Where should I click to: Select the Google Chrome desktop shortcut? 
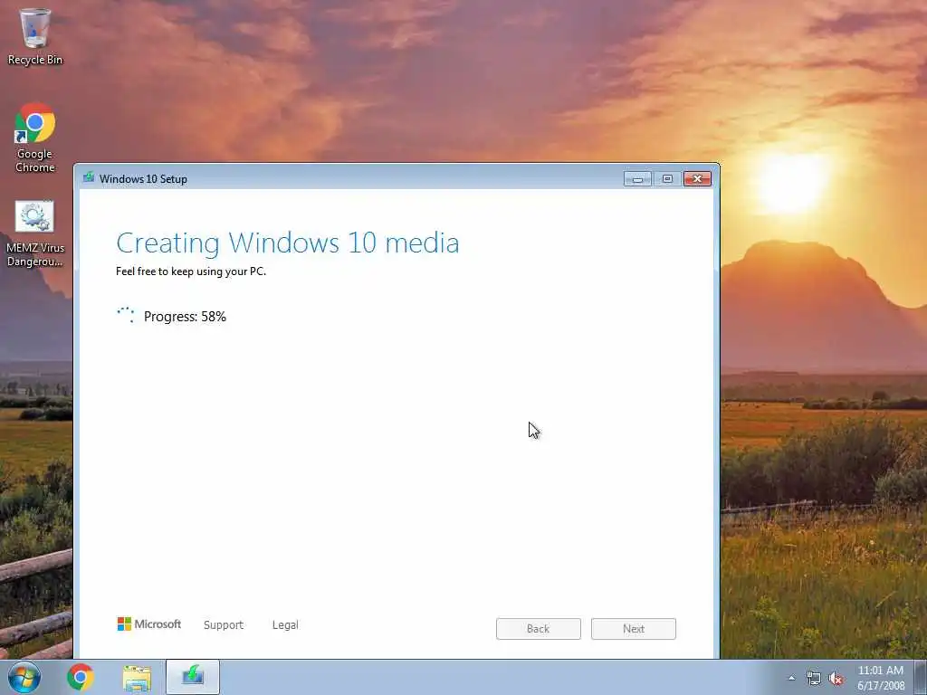pos(35,138)
